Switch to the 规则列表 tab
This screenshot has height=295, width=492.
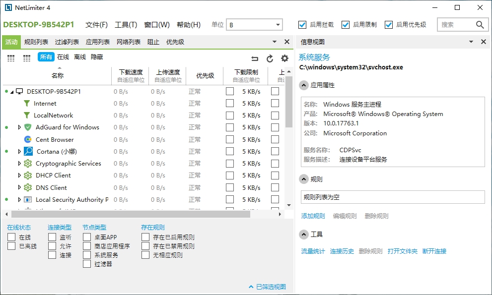pyautogui.click(x=36, y=42)
